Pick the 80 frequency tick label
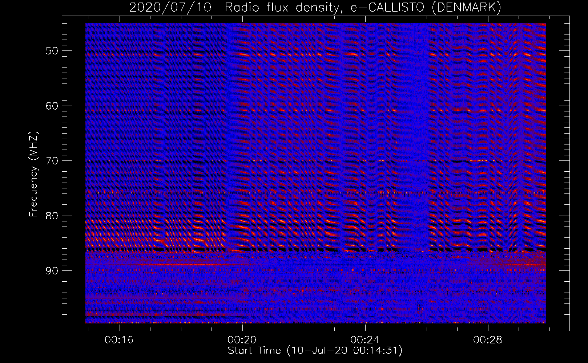 52,216
